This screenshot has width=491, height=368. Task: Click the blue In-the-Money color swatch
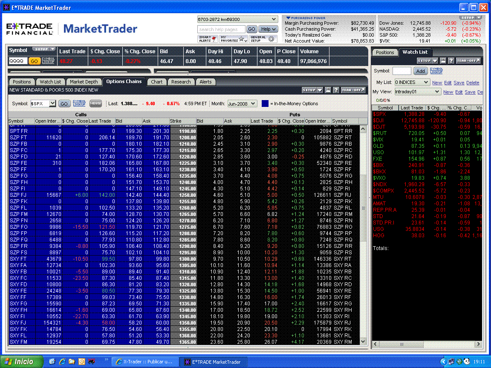click(x=265, y=103)
